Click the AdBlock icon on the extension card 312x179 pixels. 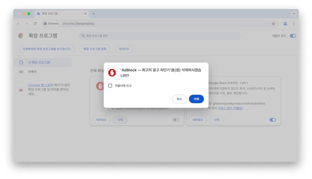click(x=100, y=86)
